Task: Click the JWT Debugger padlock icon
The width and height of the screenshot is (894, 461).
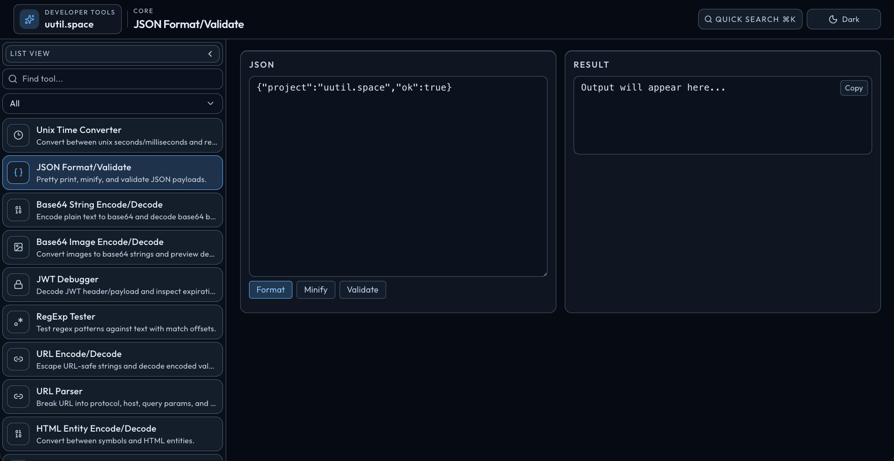Action: click(x=18, y=285)
